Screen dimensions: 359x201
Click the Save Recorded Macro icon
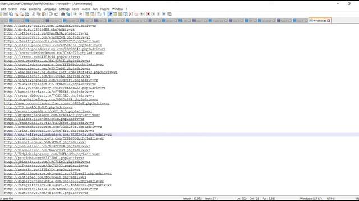click(x=169, y=14)
